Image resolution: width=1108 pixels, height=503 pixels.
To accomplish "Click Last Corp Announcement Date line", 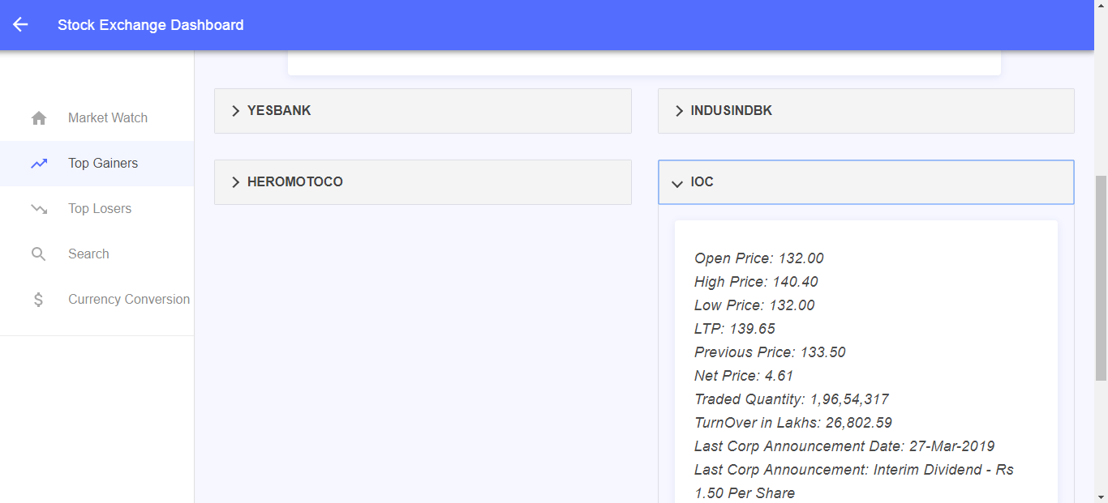I will [x=844, y=446].
